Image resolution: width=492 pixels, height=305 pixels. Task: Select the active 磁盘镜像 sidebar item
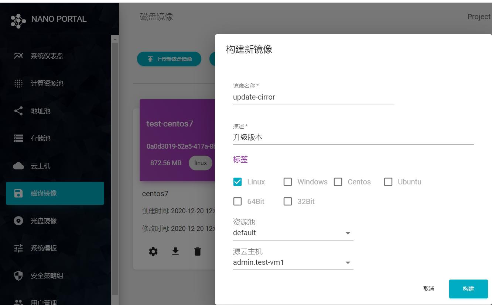[55, 193]
